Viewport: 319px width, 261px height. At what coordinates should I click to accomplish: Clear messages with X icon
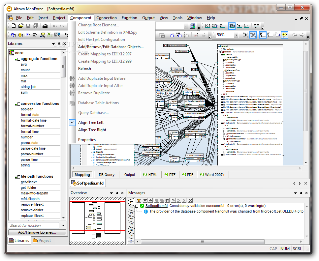click(x=190, y=200)
